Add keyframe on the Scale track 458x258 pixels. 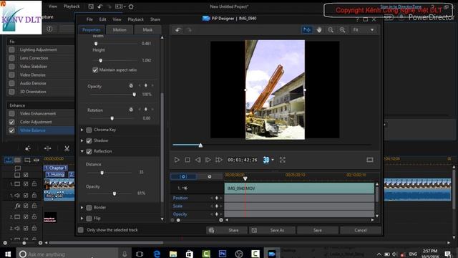(x=216, y=206)
